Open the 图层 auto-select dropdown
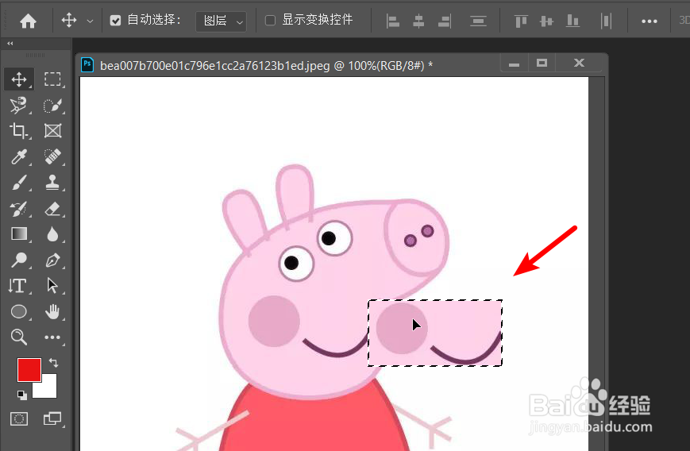 221,21
